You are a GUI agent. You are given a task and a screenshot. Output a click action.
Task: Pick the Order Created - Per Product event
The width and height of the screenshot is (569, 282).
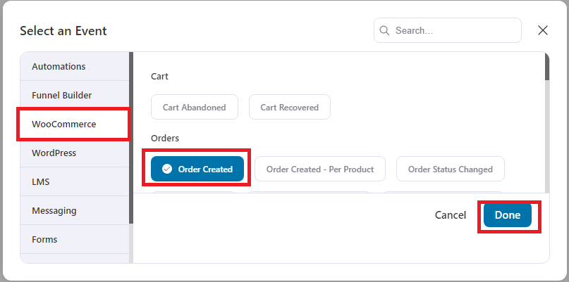(x=320, y=169)
